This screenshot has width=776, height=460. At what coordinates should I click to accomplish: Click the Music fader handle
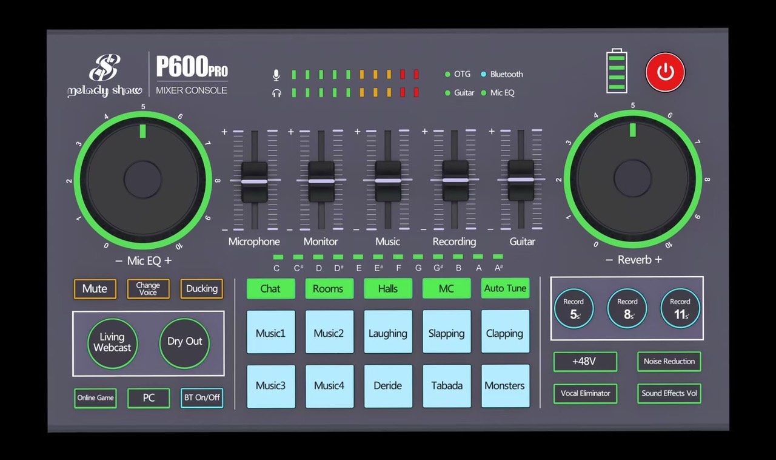click(x=388, y=181)
